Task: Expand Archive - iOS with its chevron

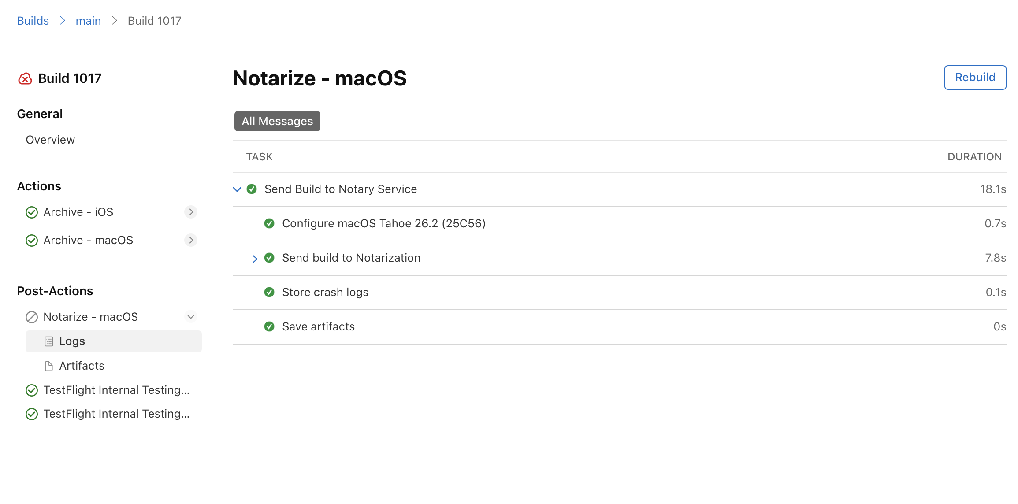Action: pos(191,212)
